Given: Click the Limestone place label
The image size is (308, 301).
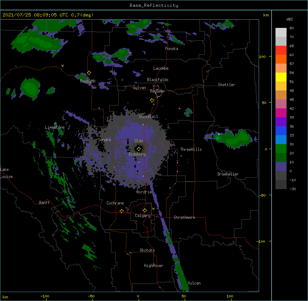Looking at the screenshot, I should click(x=55, y=127).
